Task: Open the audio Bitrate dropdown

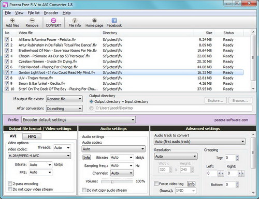Action: (122, 158)
